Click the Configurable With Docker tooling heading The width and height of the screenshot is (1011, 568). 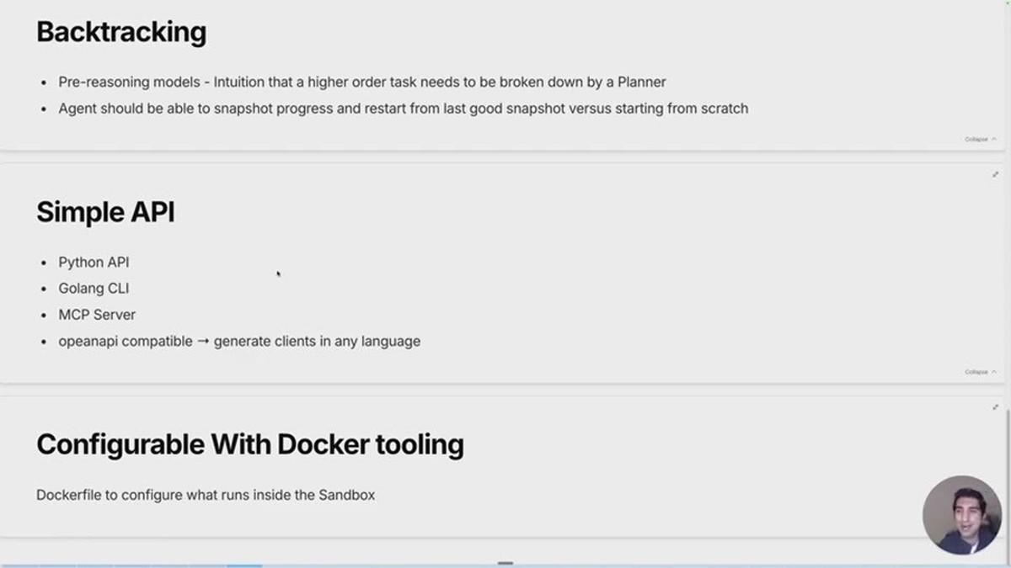point(250,444)
